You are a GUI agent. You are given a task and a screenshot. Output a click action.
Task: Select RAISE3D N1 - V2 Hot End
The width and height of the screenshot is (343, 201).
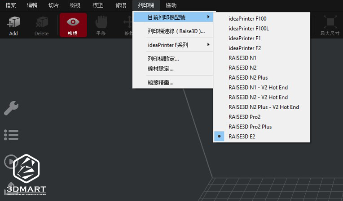tap(262, 87)
